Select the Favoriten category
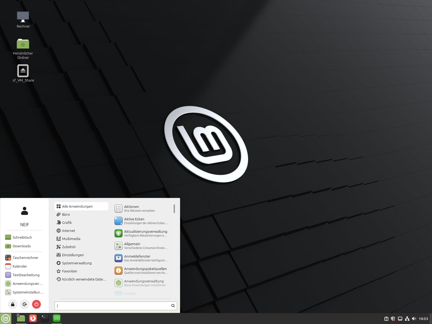The width and height of the screenshot is (432, 324). (81, 271)
